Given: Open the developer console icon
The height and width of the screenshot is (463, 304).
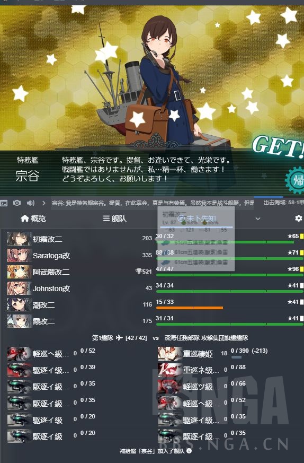Looking at the screenshot, I should click(4, 203).
